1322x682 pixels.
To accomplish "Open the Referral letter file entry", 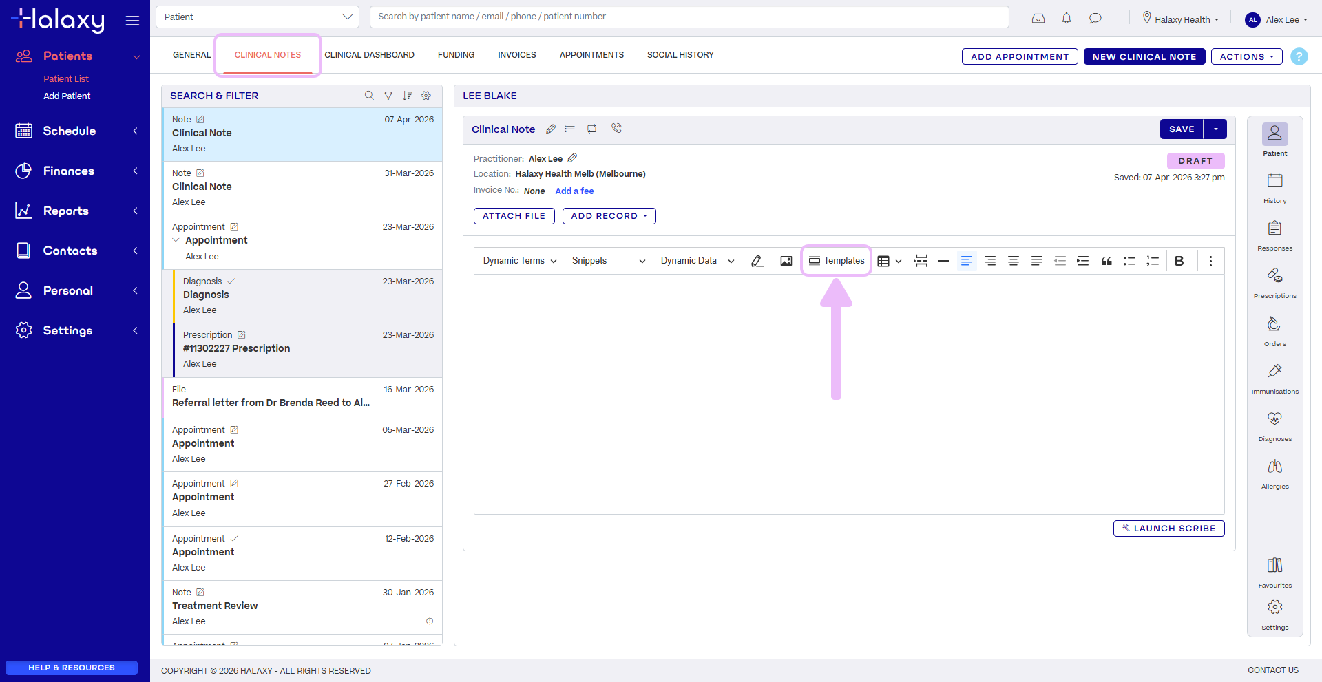I will coord(303,397).
